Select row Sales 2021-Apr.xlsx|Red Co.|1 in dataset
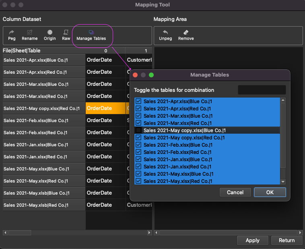The image size is (305, 249). click(44, 72)
